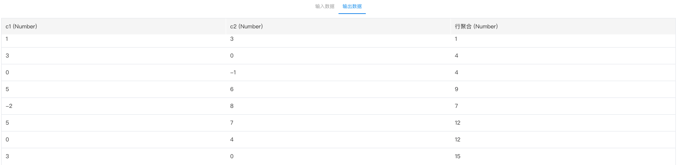Image resolution: width=677 pixels, height=165 pixels.
Task: Select the last row c2 cell showing 0
Action: 338,157
